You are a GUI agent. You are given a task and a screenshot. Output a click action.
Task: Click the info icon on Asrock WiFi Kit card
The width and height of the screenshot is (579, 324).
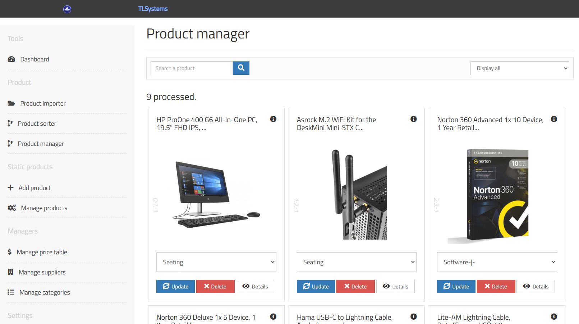(x=413, y=119)
